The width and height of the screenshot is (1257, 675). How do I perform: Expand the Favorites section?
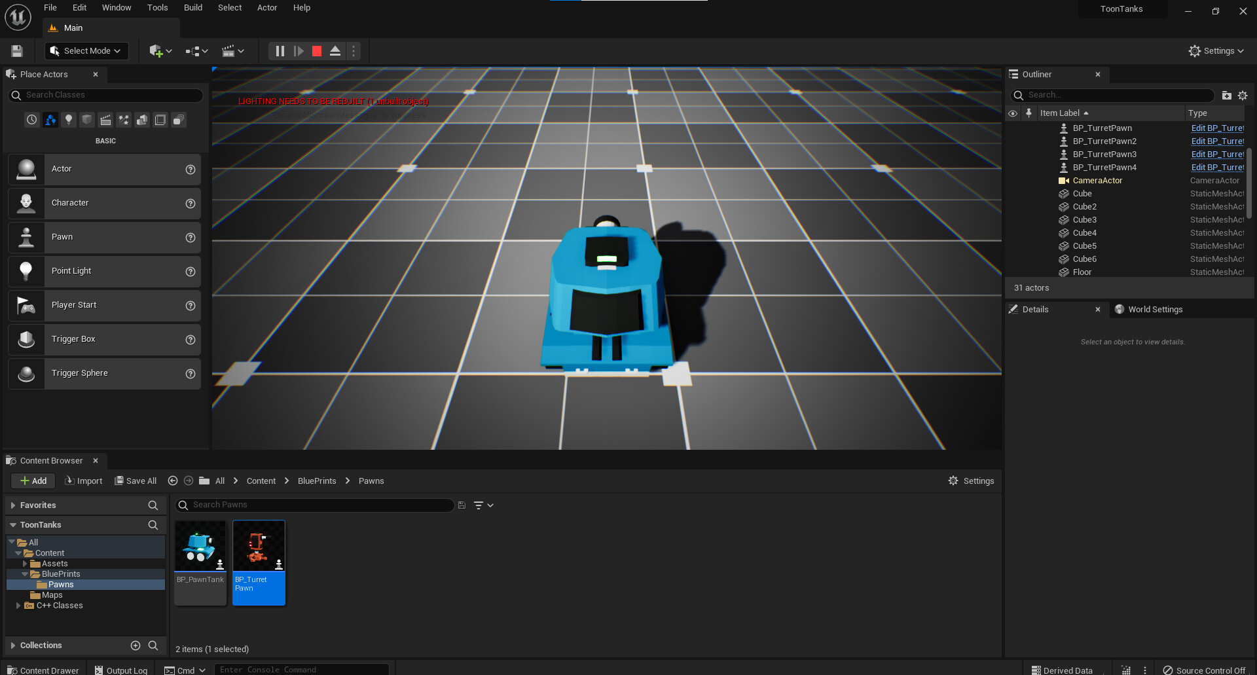13,505
